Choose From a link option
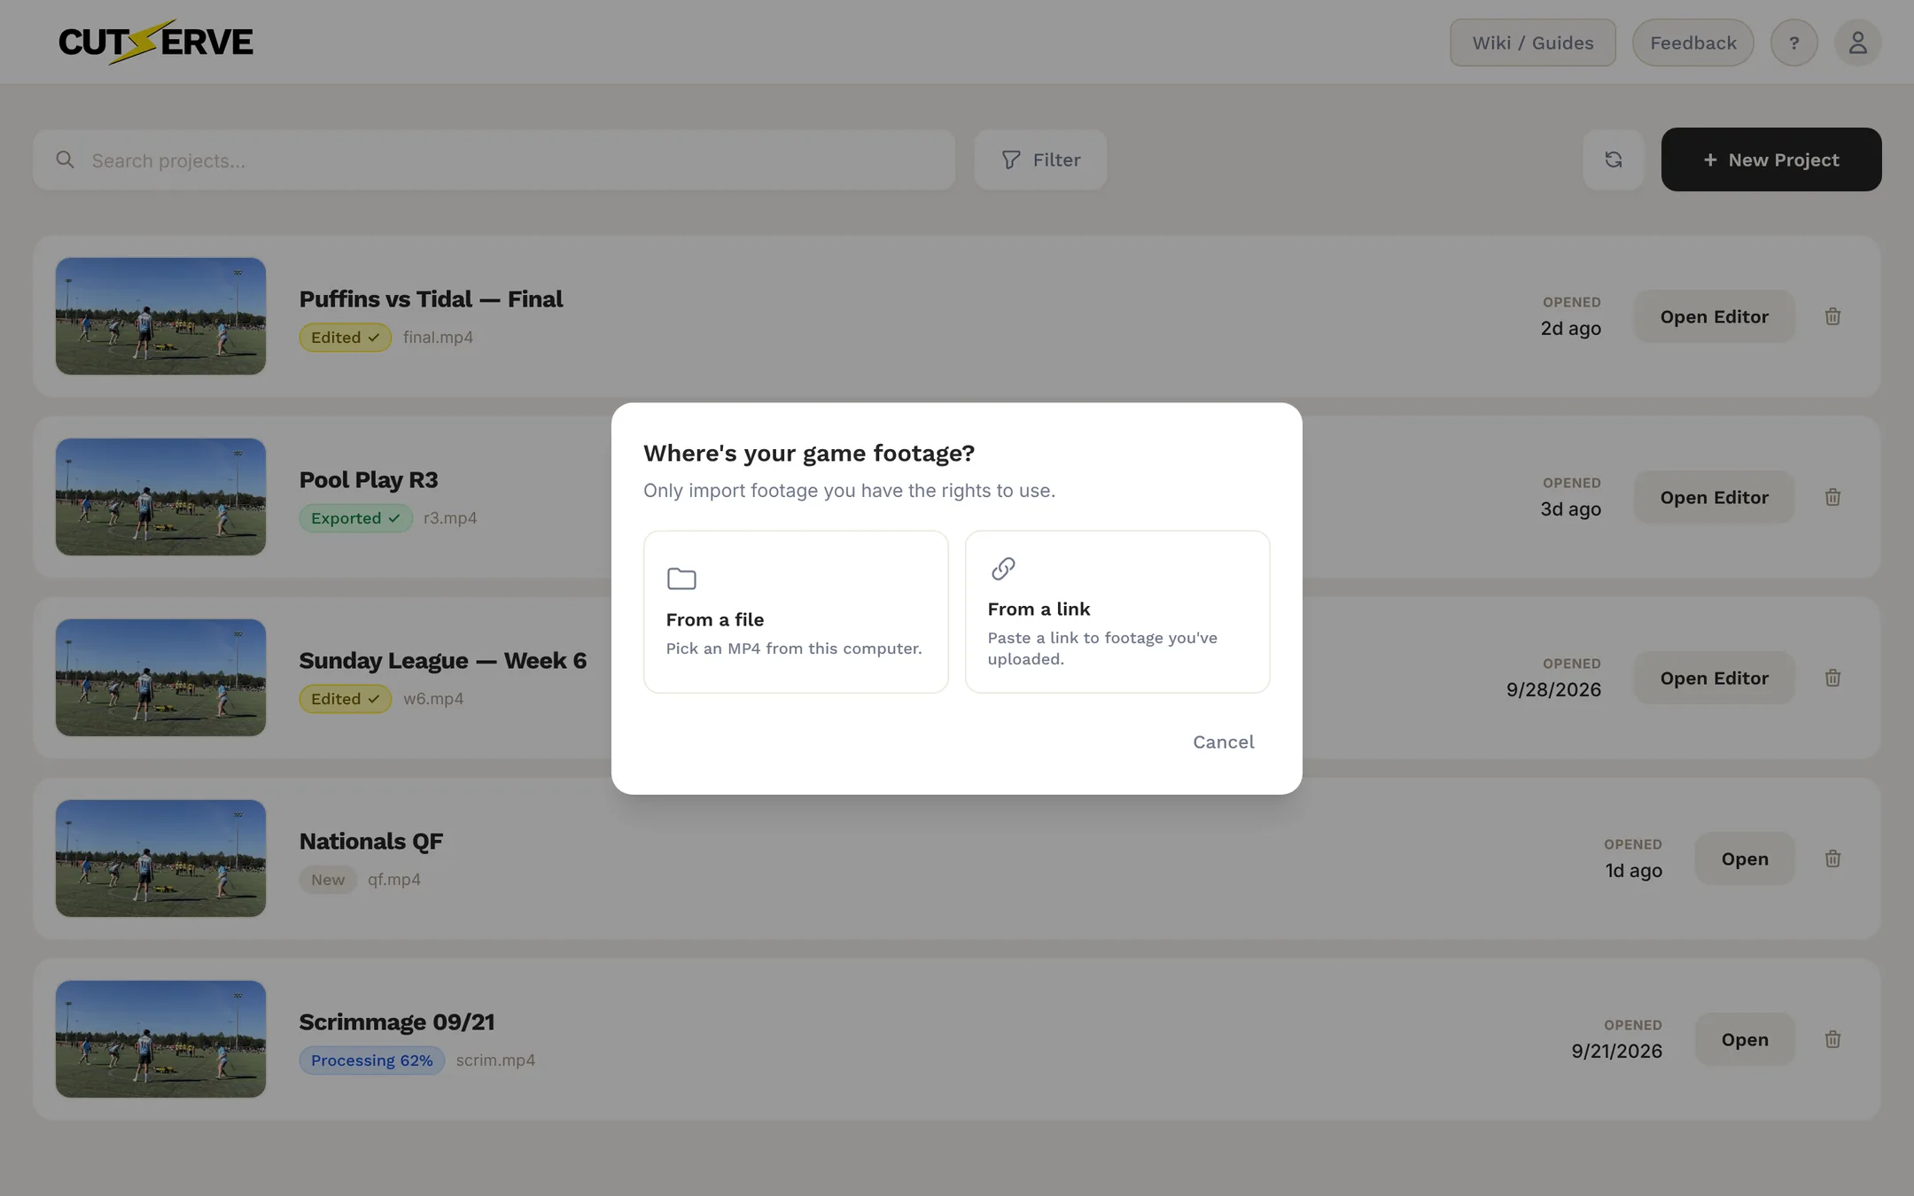Image resolution: width=1914 pixels, height=1196 pixels. click(1116, 611)
